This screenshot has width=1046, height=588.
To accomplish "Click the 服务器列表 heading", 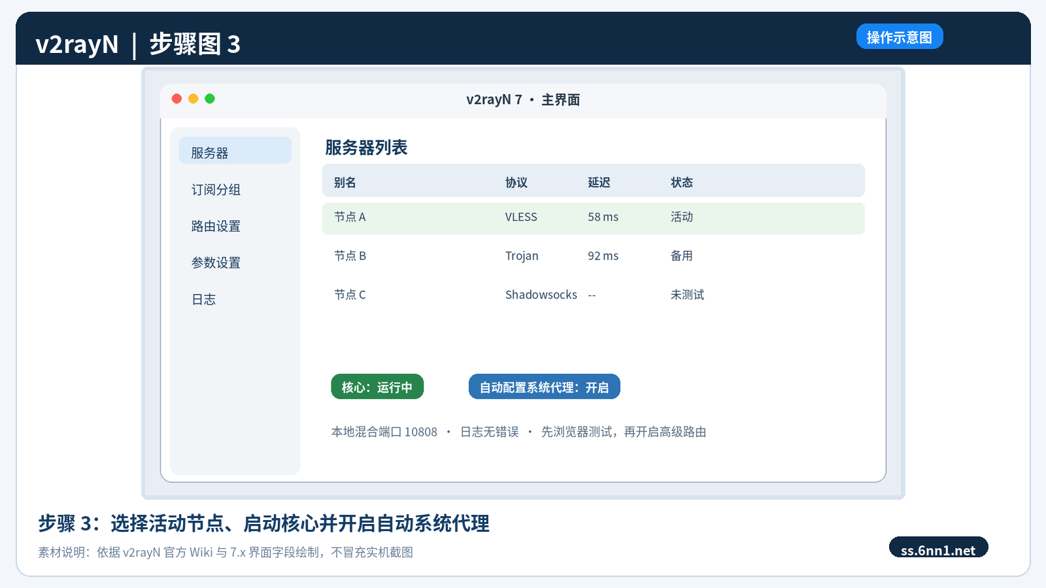I will (x=366, y=148).
